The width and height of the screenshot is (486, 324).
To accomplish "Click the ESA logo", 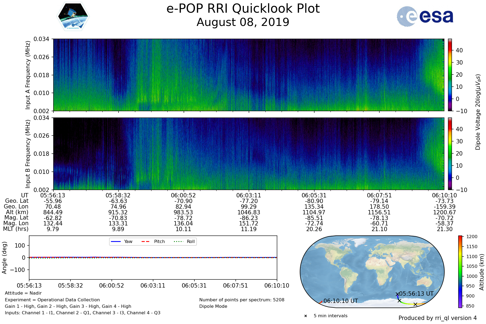I will click(425, 16).
